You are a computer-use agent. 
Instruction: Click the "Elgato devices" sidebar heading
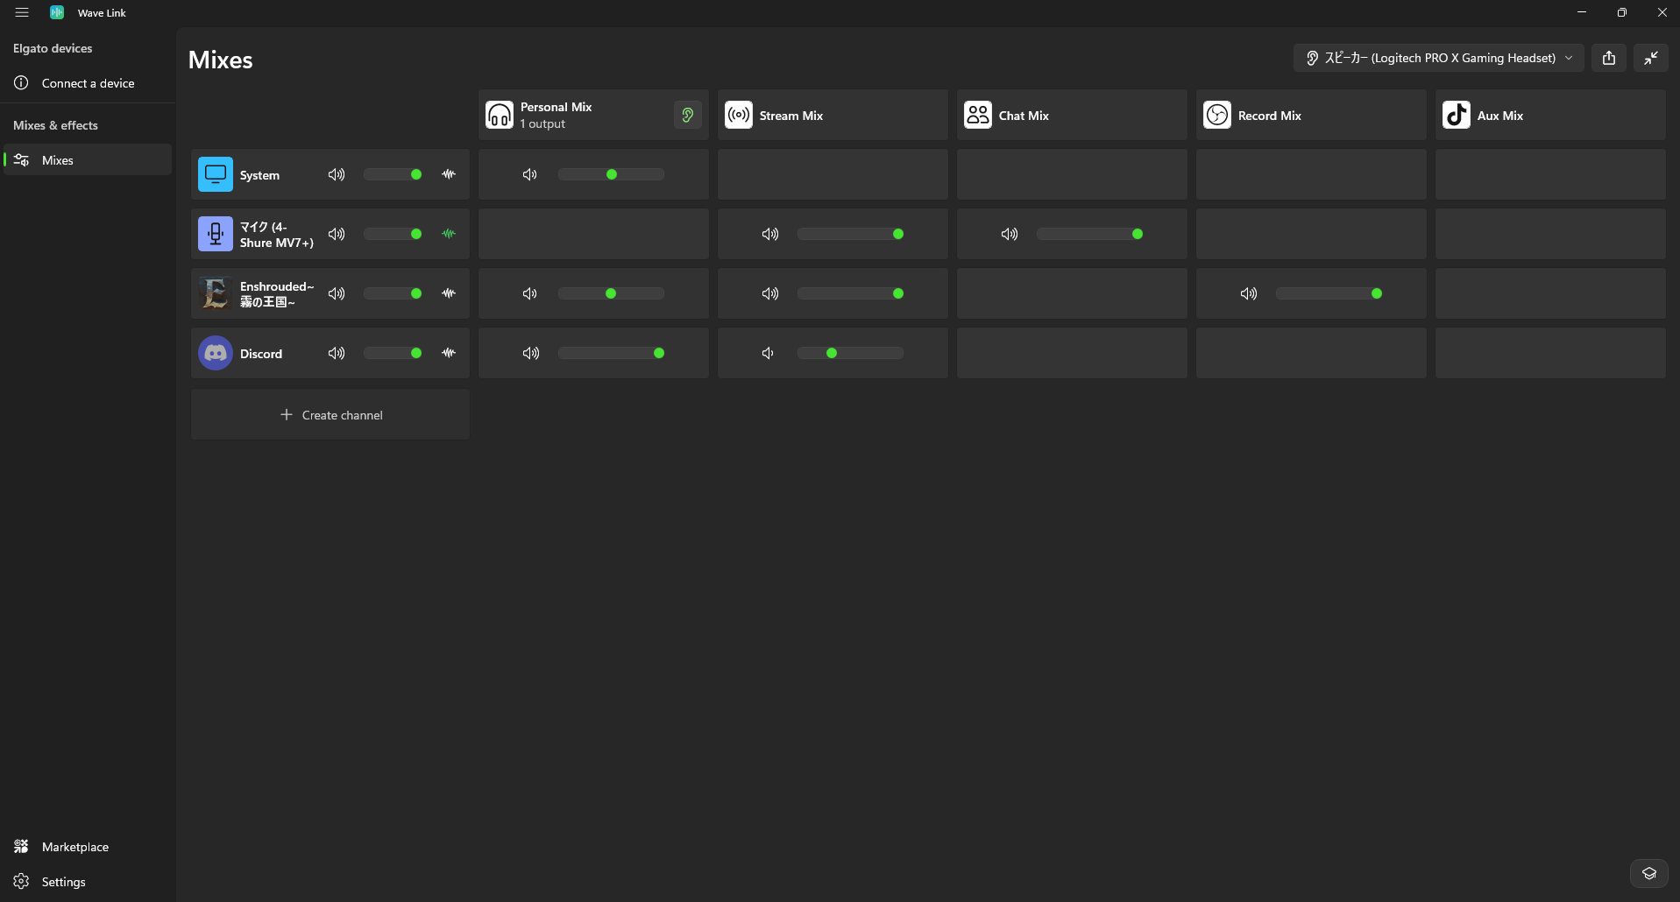53,48
